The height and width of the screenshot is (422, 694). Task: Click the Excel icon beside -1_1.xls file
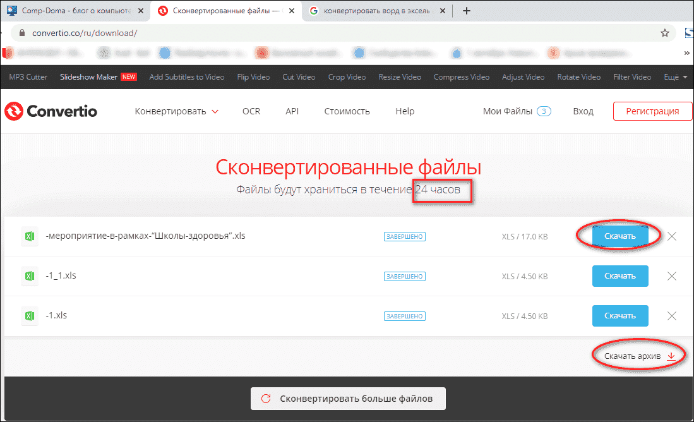29,276
